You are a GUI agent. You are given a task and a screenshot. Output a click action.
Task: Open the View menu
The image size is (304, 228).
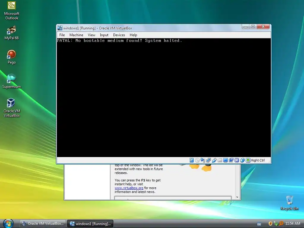click(x=91, y=35)
